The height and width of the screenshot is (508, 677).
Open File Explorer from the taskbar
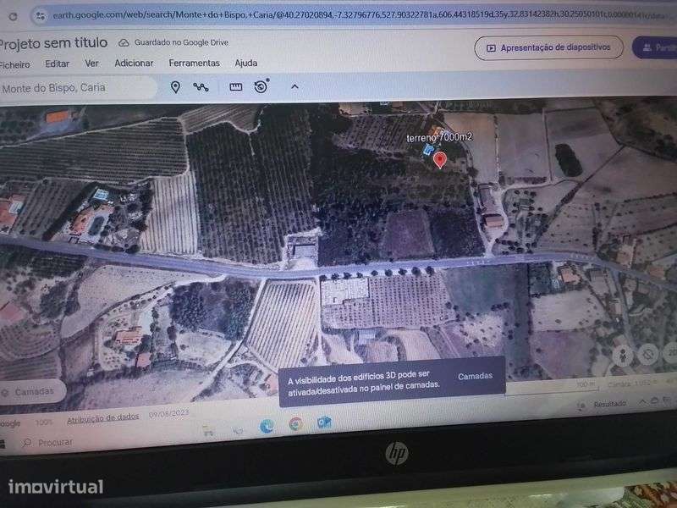(x=208, y=430)
